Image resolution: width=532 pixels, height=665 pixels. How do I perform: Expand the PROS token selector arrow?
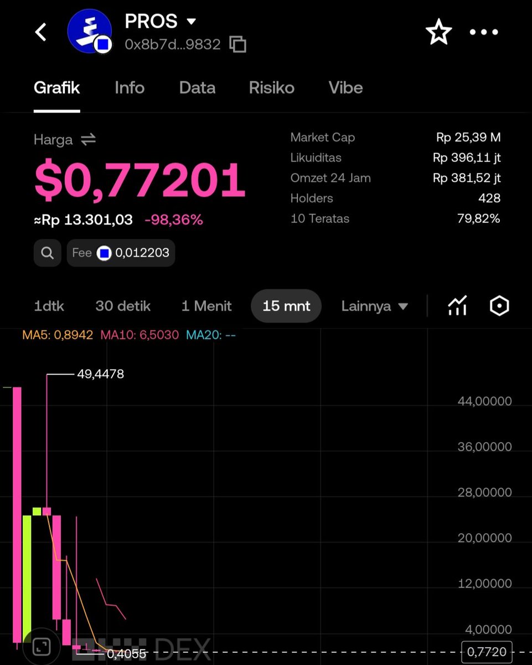pyautogui.click(x=192, y=22)
